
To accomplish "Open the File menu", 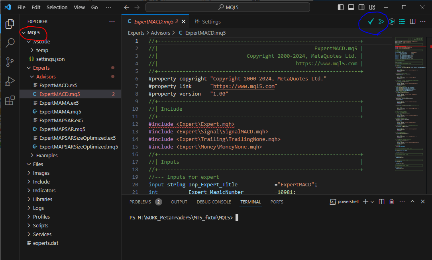I will click(x=21, y=8).
